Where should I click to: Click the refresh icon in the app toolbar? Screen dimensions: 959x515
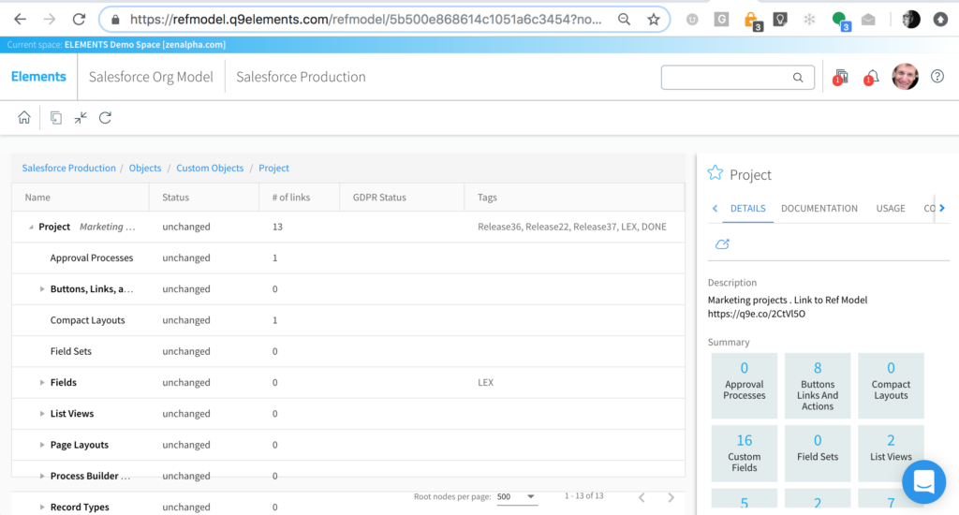(105, 118)
